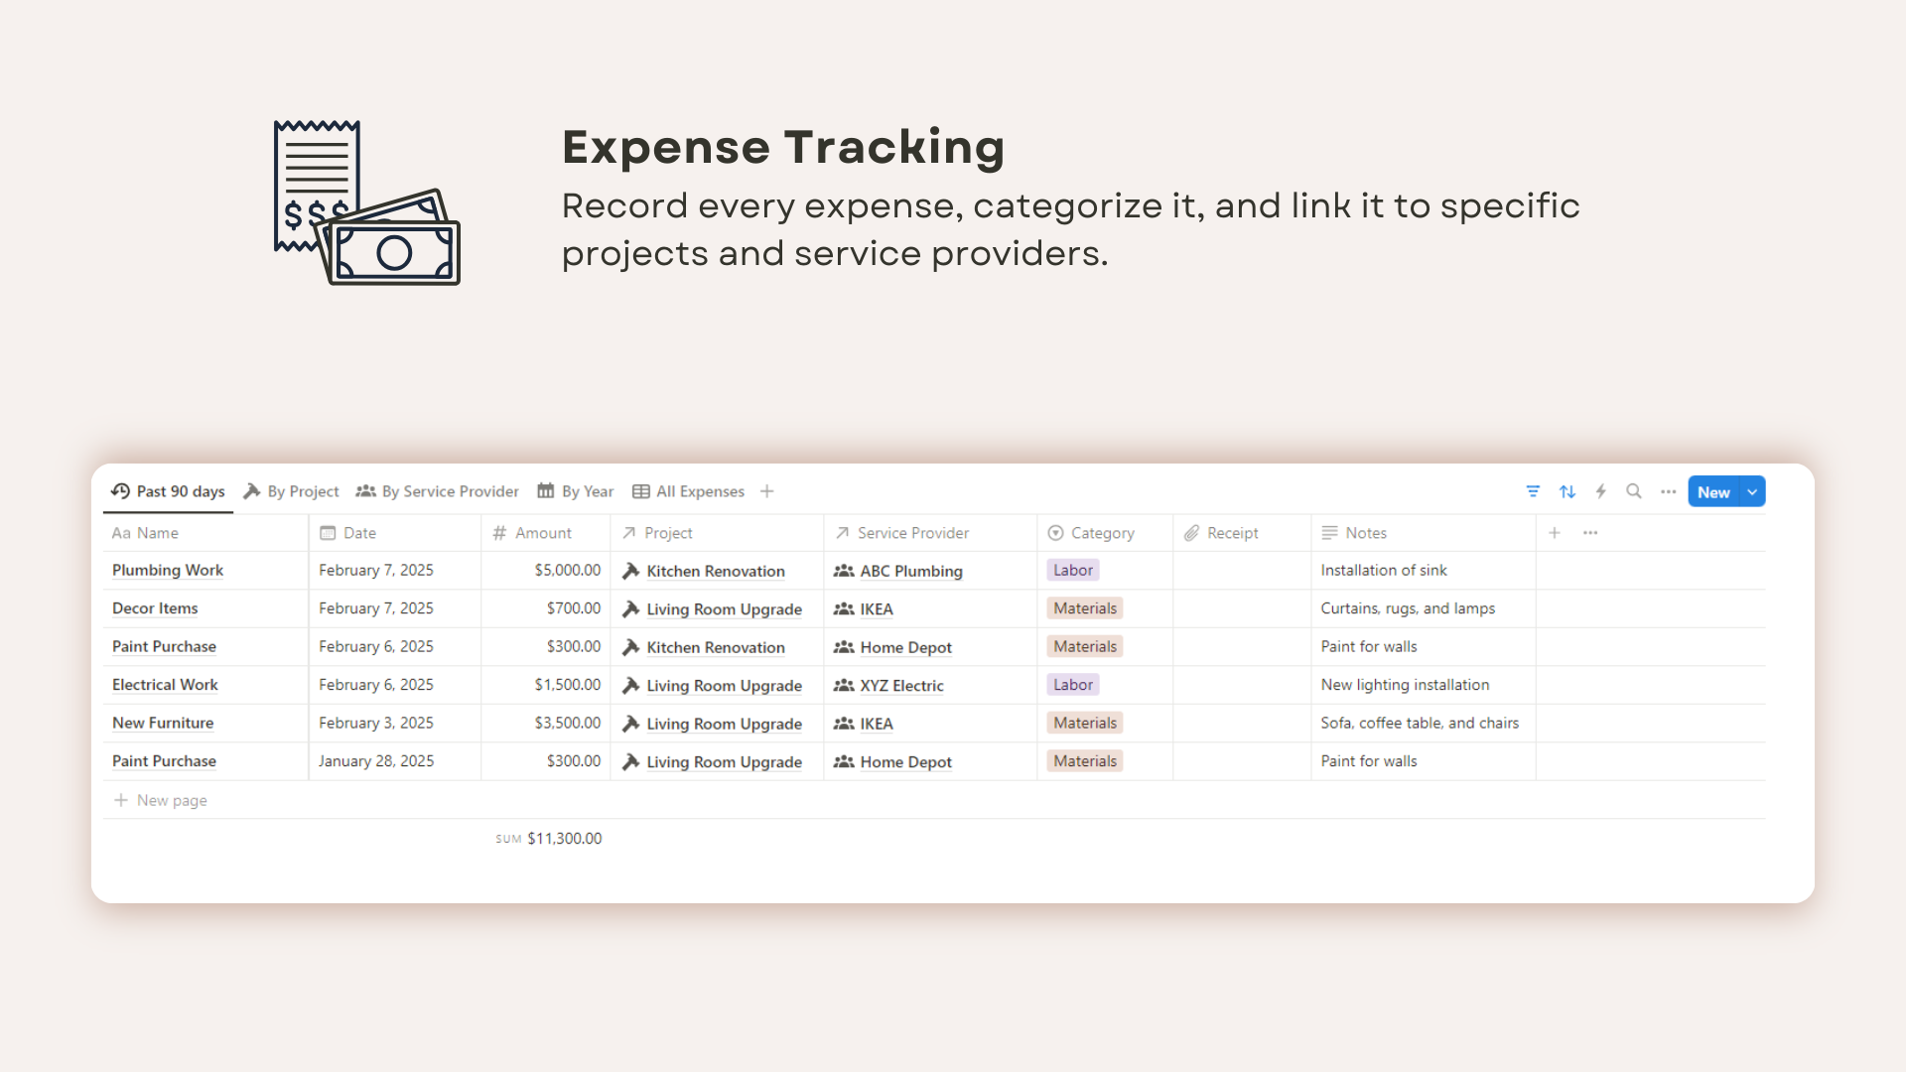The image size is (1906, 1072).
Task: Click date cell January 28, 2025
Action: coord(395,761)
